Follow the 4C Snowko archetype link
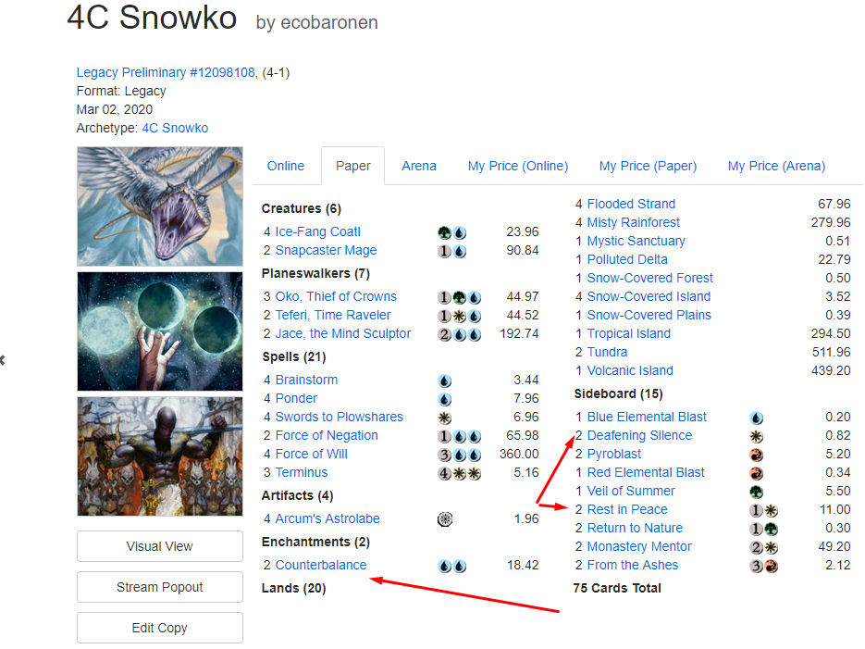865x649 pixels. (175, 128)
